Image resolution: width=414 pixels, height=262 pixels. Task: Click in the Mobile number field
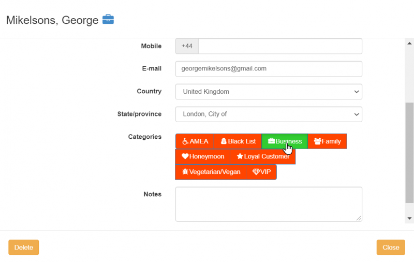click(279, 46)
